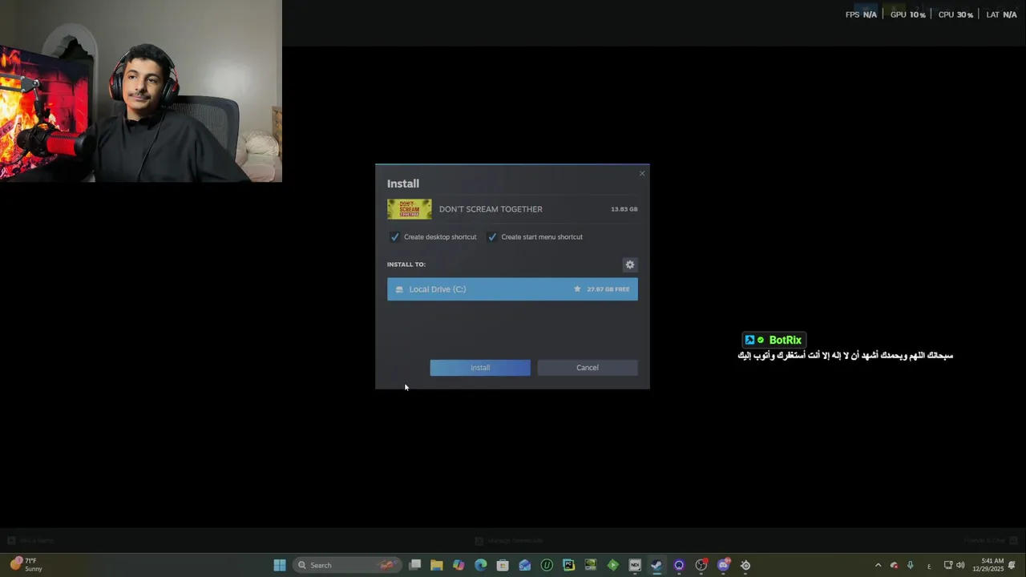Image resolution: width=1026 pixels, height=577 pixels.
Task: Uncheck Create start menu shortcut
Action: click(492, 237)
